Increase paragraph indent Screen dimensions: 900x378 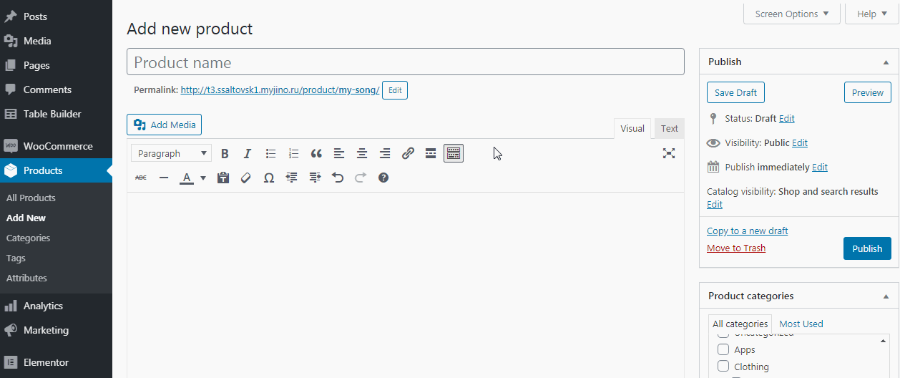tap(315, 178)
